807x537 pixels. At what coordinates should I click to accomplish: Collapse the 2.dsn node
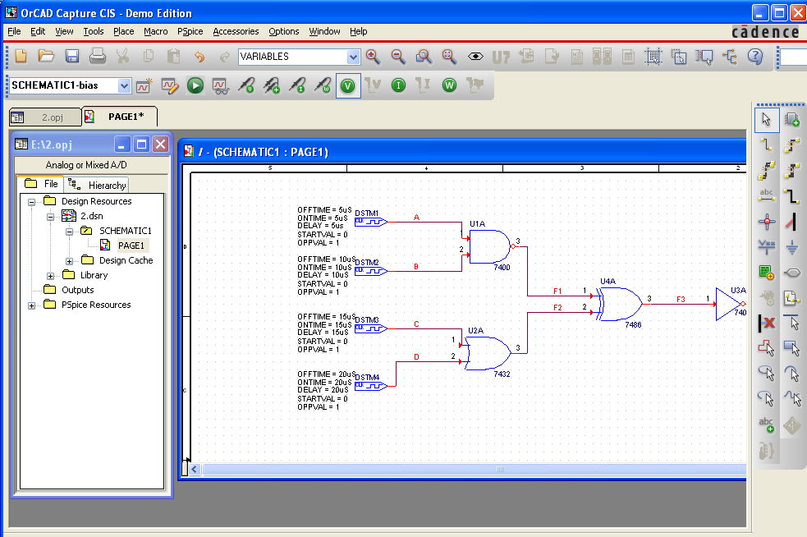(50, 217)
